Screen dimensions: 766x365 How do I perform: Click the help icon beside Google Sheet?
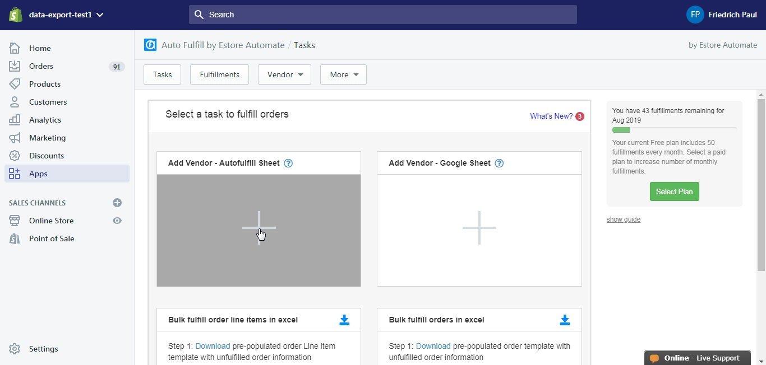point(499,163)
